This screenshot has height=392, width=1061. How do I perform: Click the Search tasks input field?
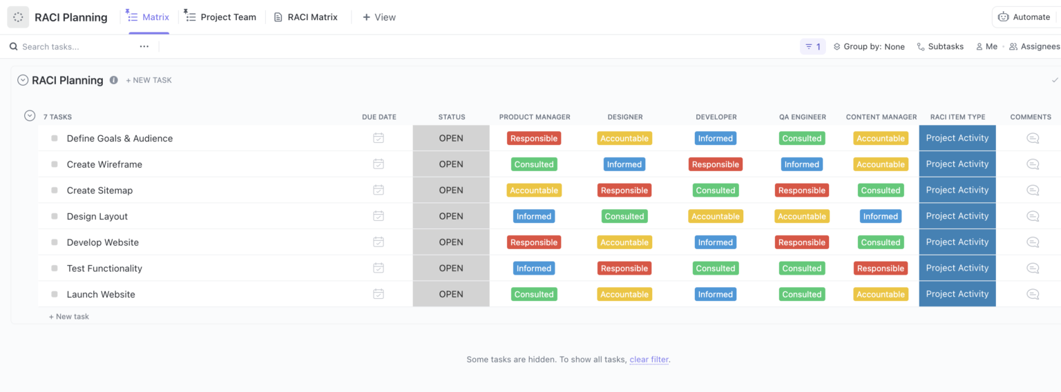click(73, 46)
